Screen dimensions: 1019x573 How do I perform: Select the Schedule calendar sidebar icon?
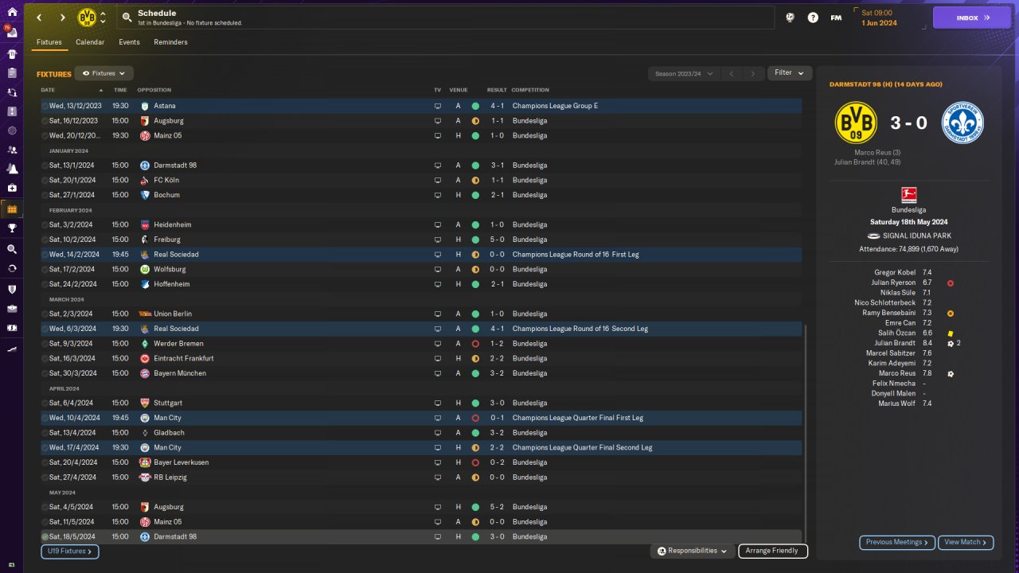[12, 209]
